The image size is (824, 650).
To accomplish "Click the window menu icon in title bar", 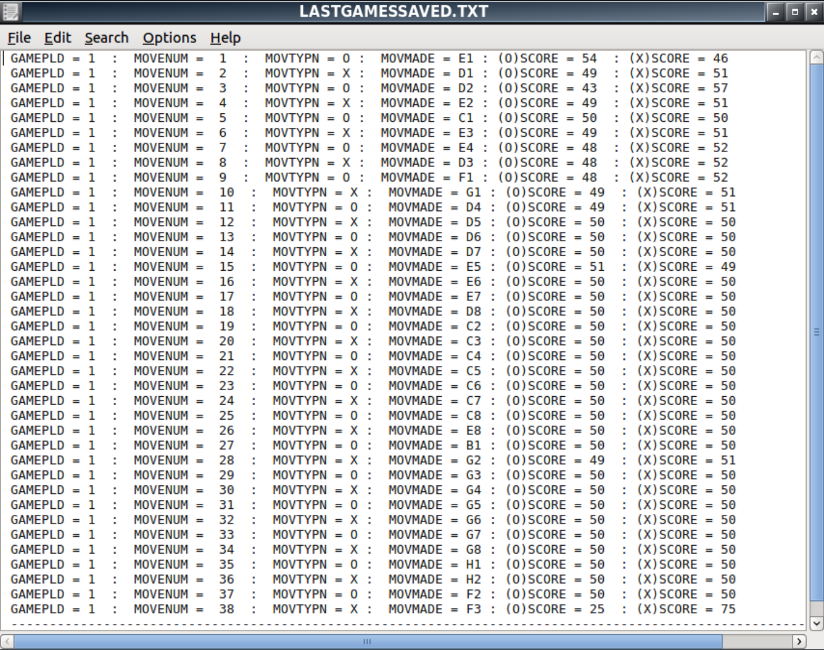I will 10,11.
